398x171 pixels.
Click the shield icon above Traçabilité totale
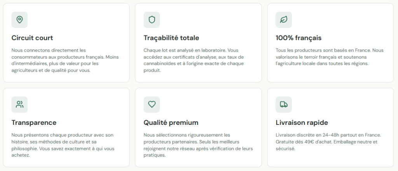click(x=152, y=20)
